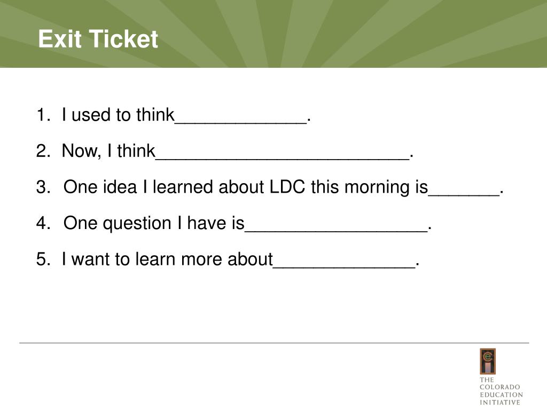Click list number 5 marker
The width and height of the screenshot is (547, 410).
pyautogui.click(x=43, y=259)
